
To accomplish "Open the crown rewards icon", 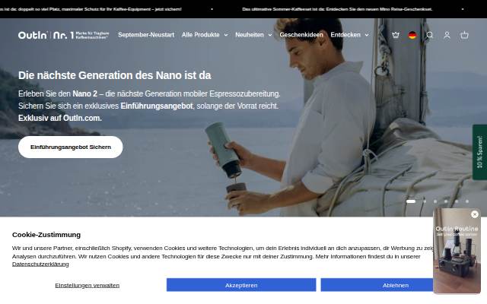I will point(396,35).
